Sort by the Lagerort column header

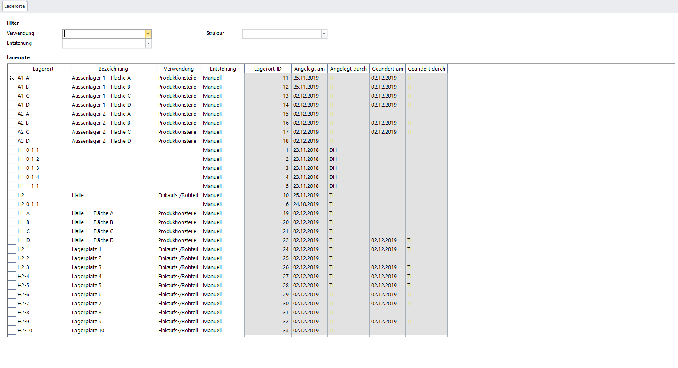(43, 69)
